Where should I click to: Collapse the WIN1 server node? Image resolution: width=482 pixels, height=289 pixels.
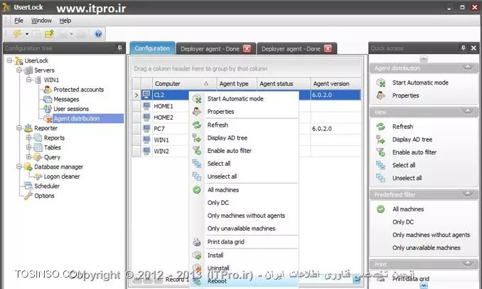[x=28, y=80]
